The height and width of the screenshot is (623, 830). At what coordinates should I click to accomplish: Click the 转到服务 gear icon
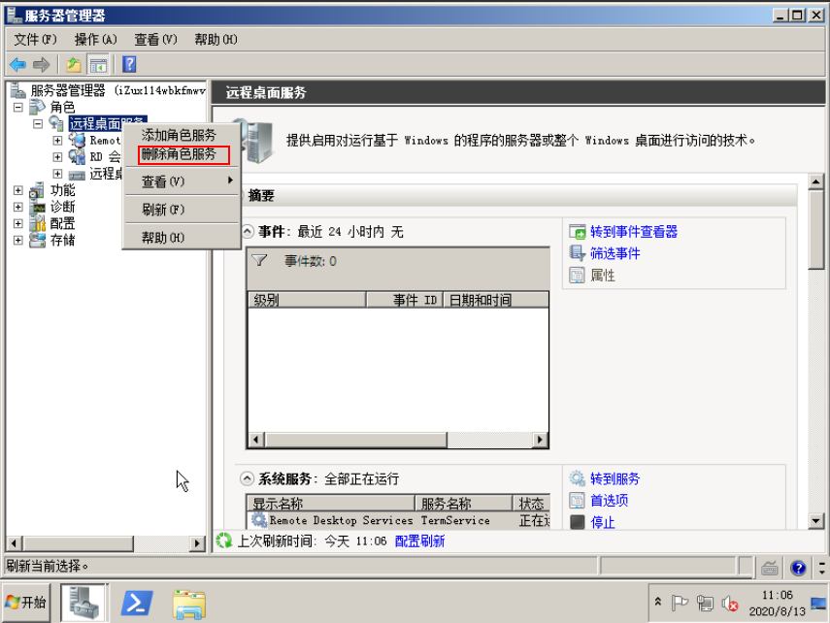(577, 478)
